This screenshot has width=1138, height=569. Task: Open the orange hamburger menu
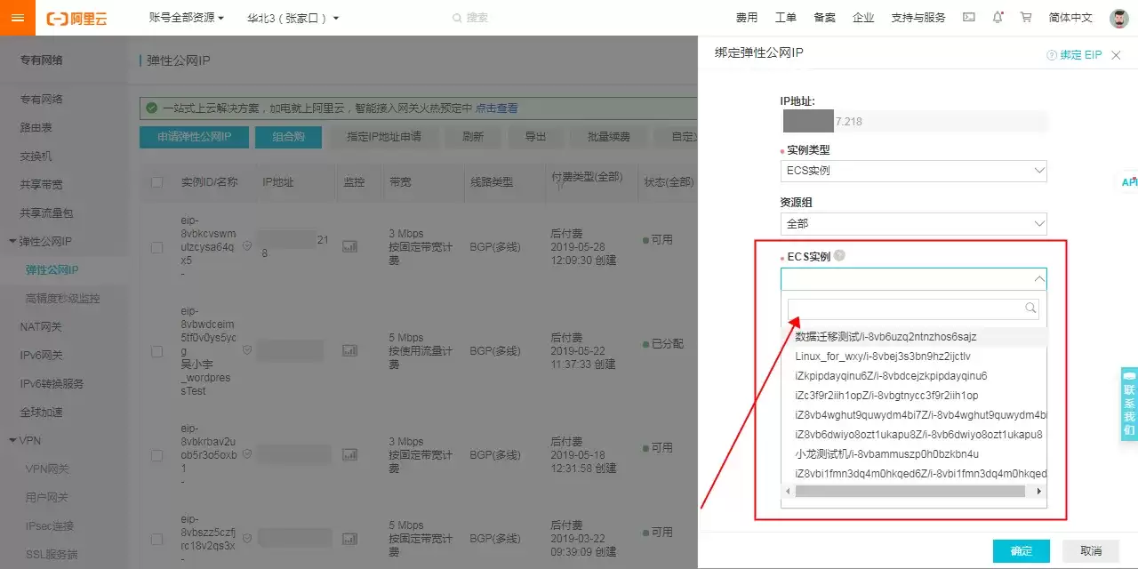[x=18, y=18]
